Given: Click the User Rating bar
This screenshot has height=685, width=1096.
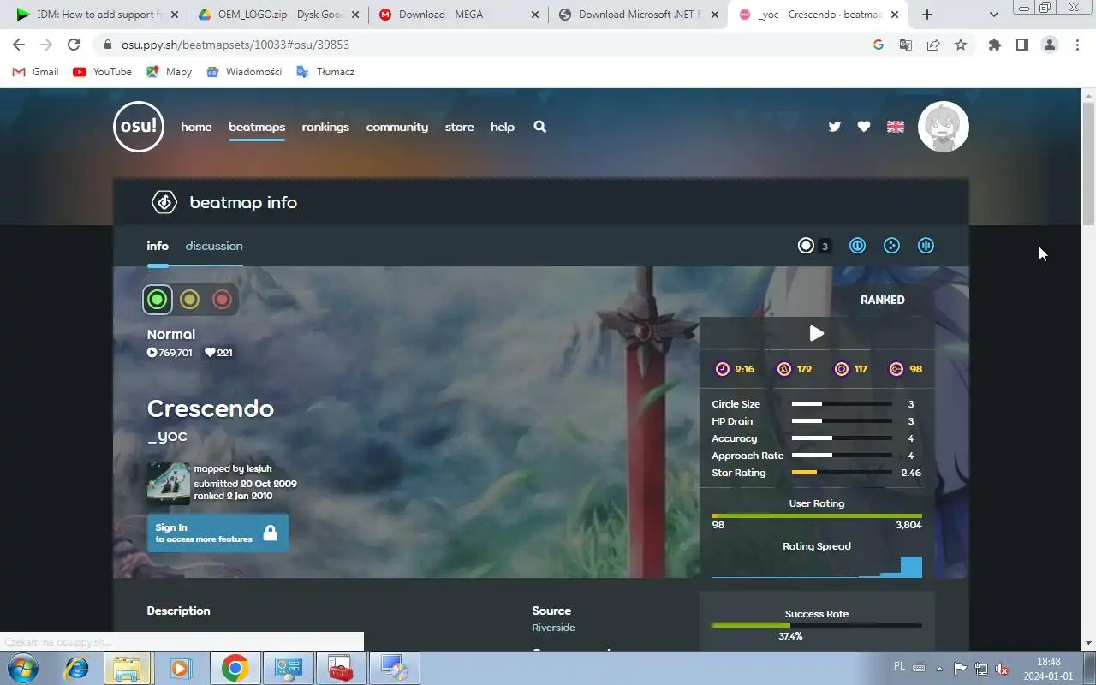Looking at the screenshot, I should [x=817, y=516].
